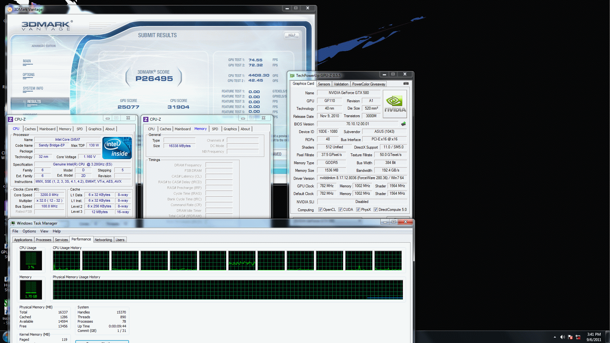Toggle the CUDA checkbox in GPU-Z

[340, 210]
